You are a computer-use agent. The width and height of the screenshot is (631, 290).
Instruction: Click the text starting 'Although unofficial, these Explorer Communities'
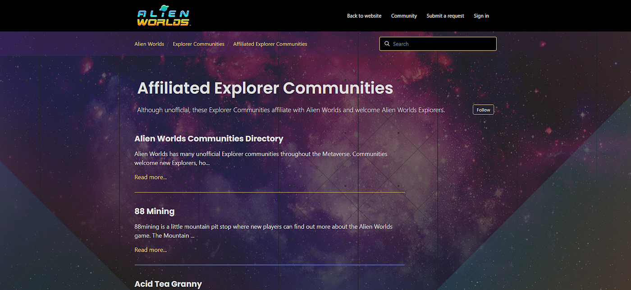point(291,110)
